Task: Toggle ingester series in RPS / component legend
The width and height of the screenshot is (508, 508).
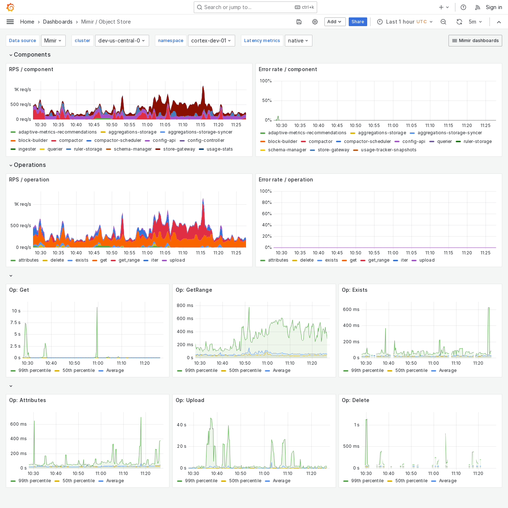Action: click(27, 149)
